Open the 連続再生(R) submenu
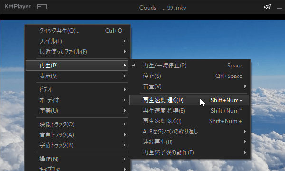This screenshot has height=171, width=285. tap(189, 142)
